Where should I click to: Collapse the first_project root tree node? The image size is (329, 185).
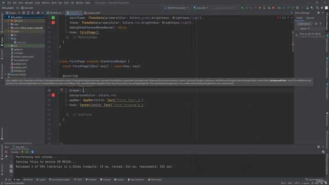tap(6, 17)
